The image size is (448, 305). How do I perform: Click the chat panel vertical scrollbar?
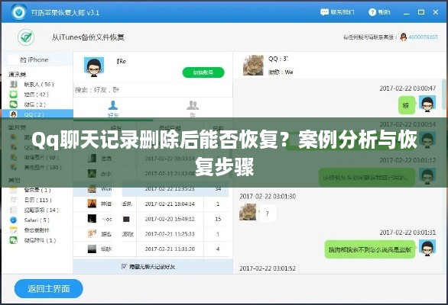point(443,94)
